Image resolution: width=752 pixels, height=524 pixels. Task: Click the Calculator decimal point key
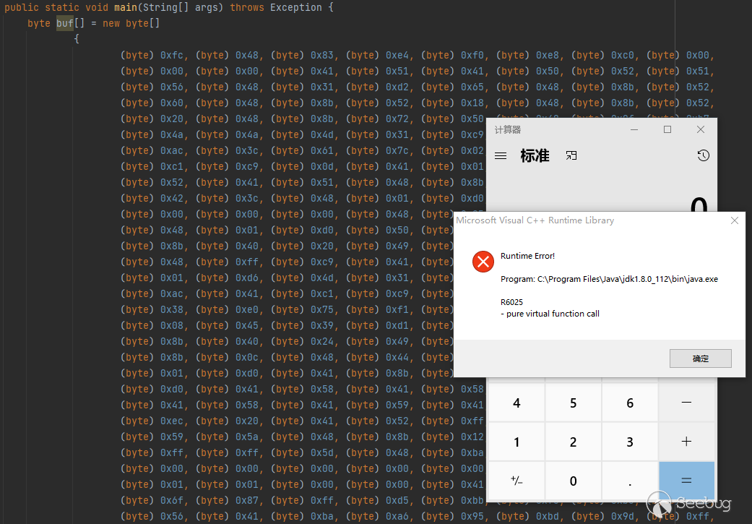pyautogui.click(x=630, y=481)
